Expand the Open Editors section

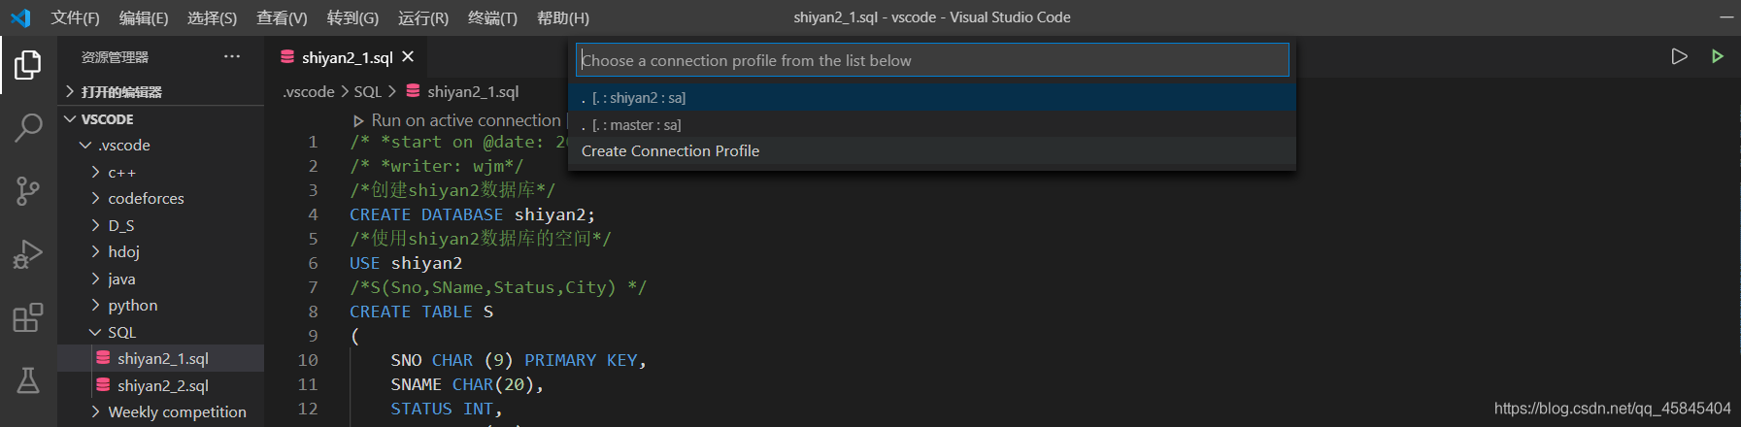pyautogui.click(x=121, y=91)
